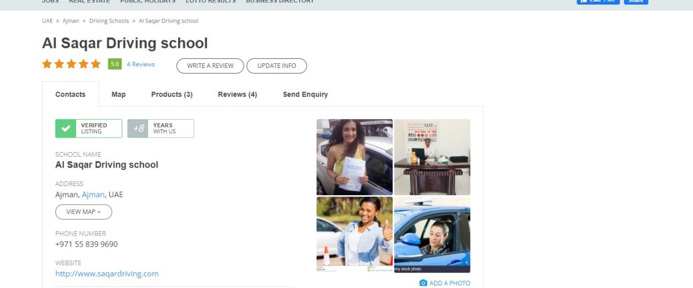Screen dimensions: 693x288
Task: Open photo of woman giving thumbs up
Action: tap(355, 234)
